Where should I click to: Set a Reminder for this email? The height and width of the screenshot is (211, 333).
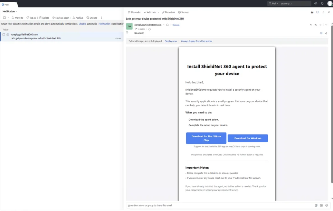134,12
